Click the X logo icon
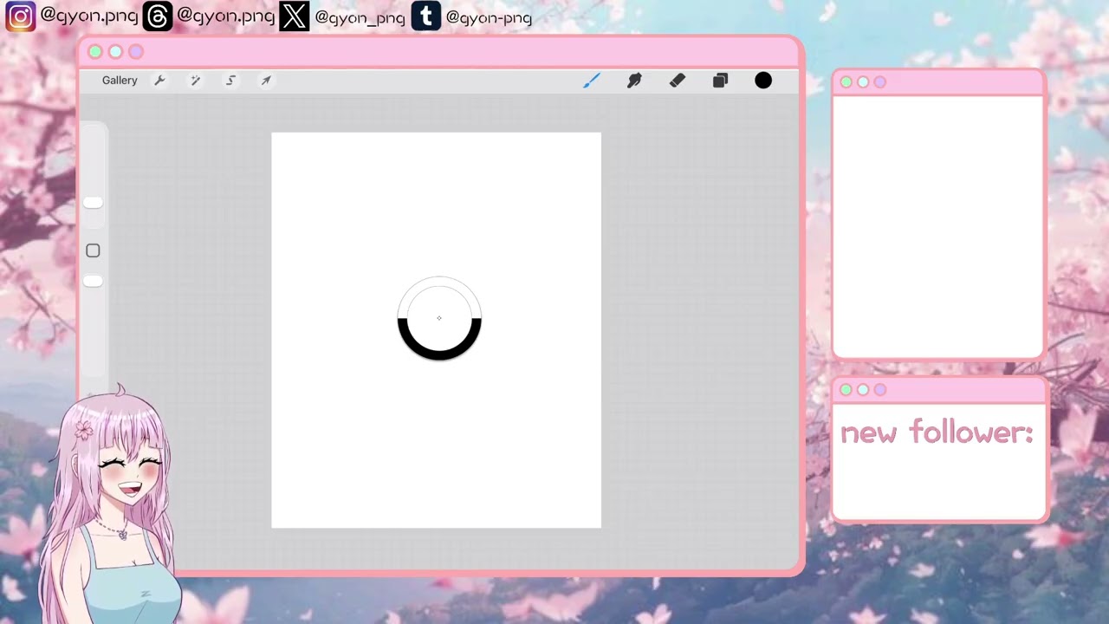This screenshot has width=1109, height=624. tap(294, 16)
